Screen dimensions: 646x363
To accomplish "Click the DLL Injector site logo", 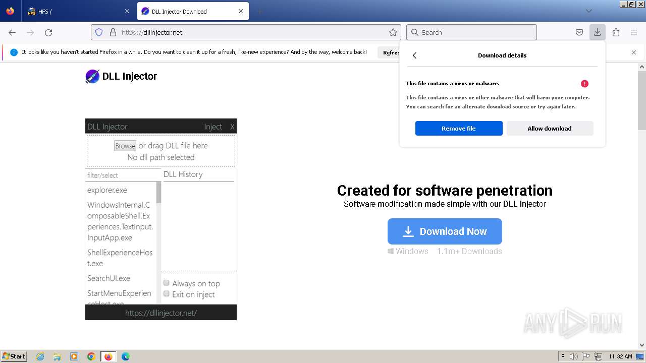I will (121, 76).
